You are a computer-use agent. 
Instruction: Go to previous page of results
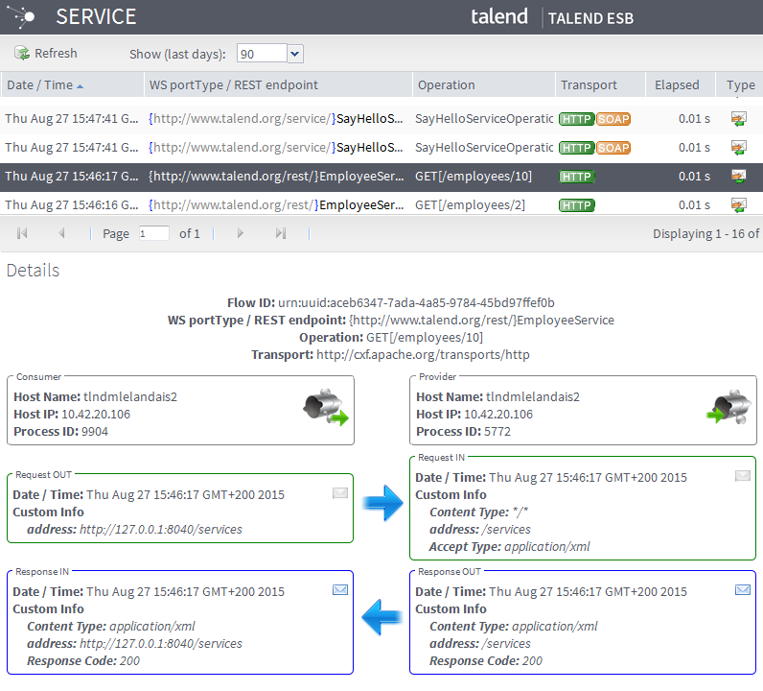click(x=61, y=233)
